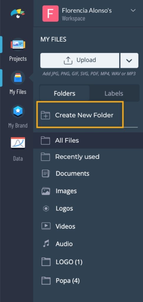This screenshot has width=143, height=302.
Task: Click Create New Folder
Action: (x=80, y=115)
